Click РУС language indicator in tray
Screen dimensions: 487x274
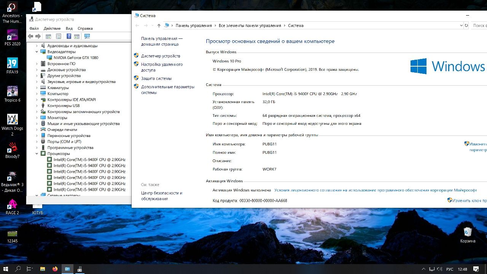[449, 269]
